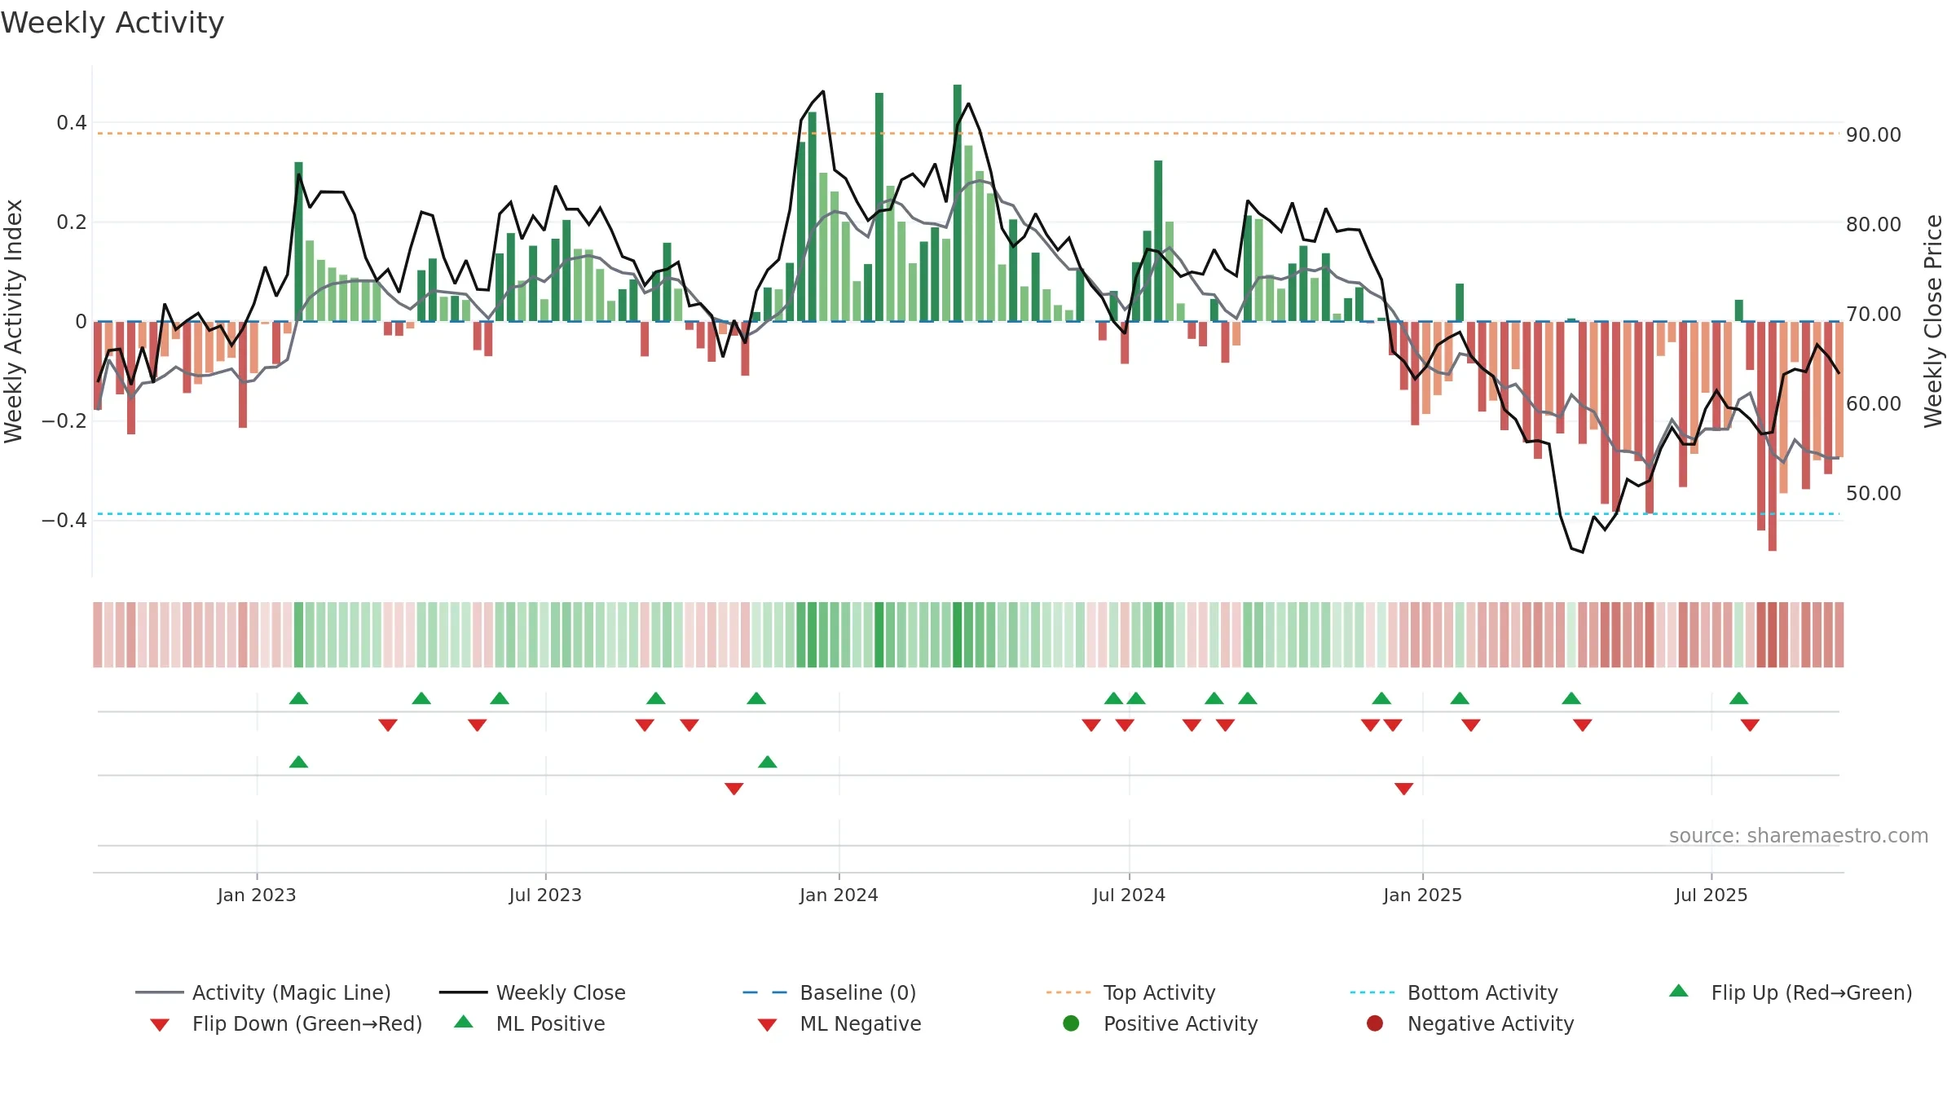Click the Weekly Close Price axis title

(1933, 321)
